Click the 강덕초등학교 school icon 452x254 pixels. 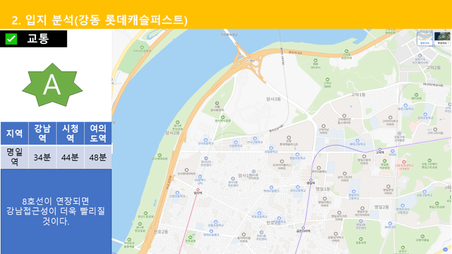425,114
